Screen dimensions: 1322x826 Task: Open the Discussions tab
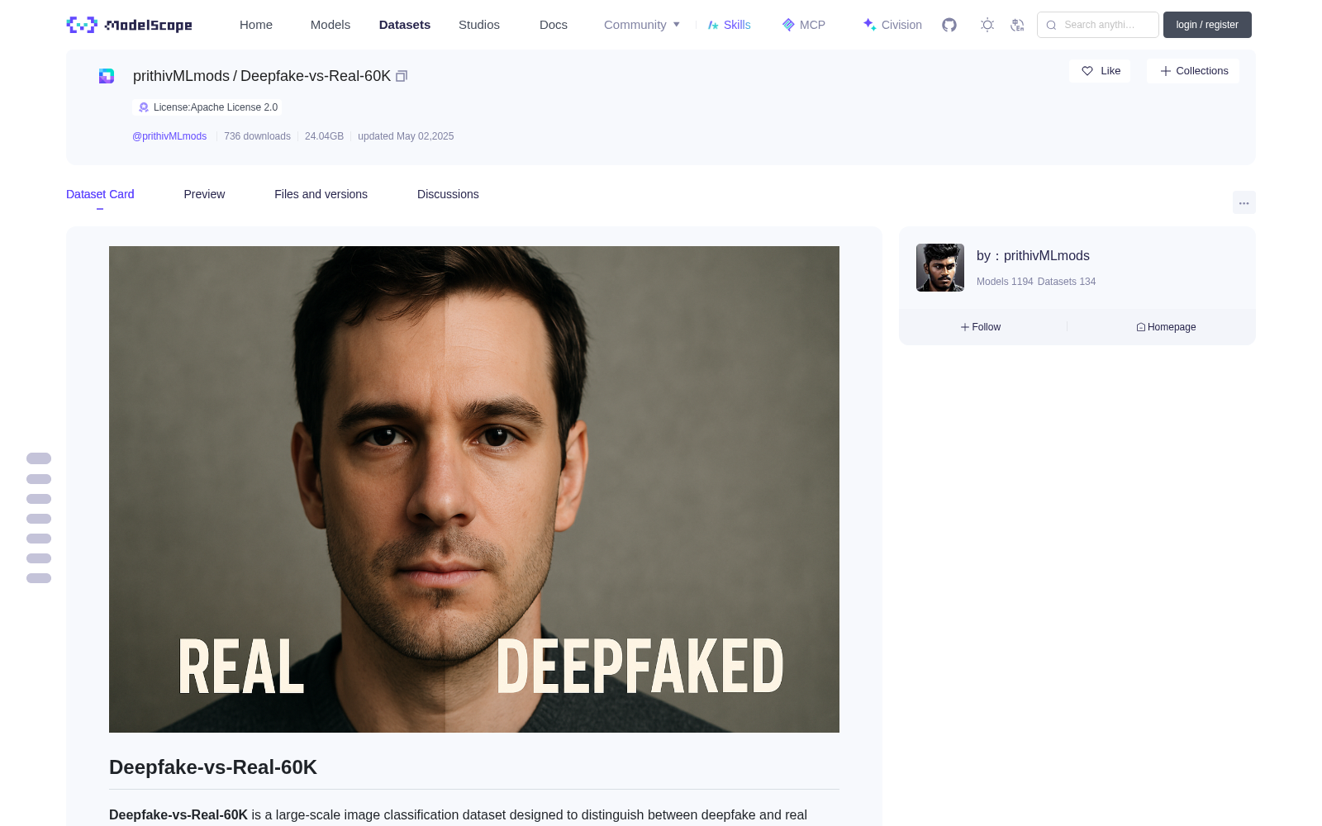point(448,194)
